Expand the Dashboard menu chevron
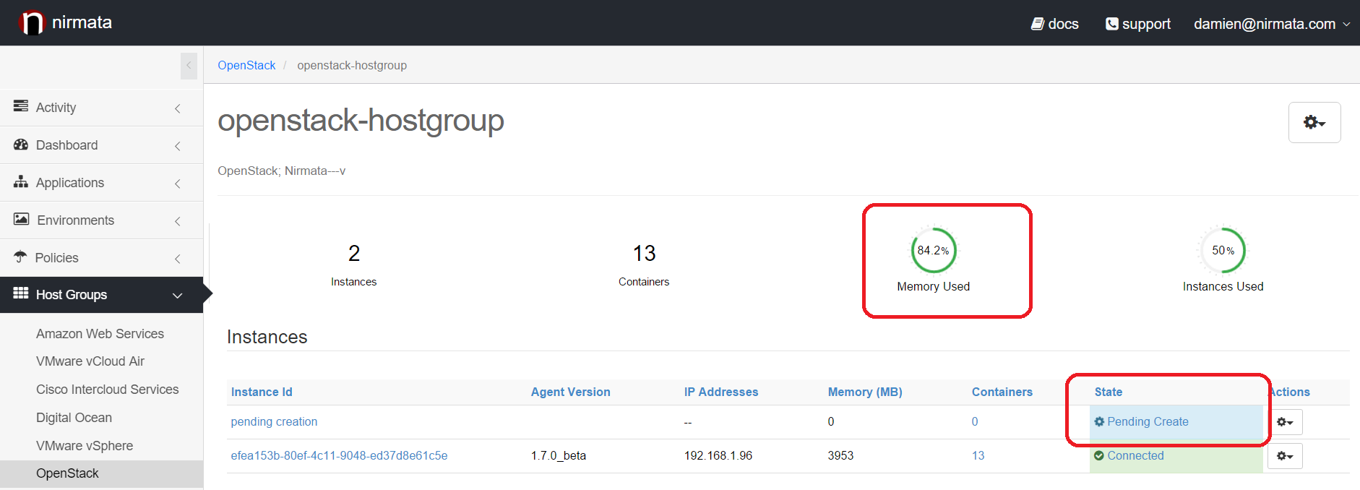Image resolution: width=1360 pixels, height=490 pixels. [x=178, y=146]
